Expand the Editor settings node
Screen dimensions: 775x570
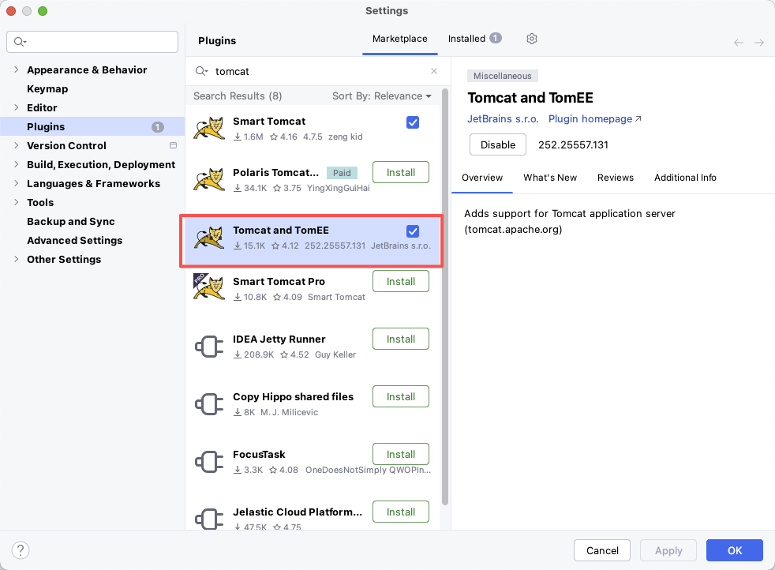17,107
